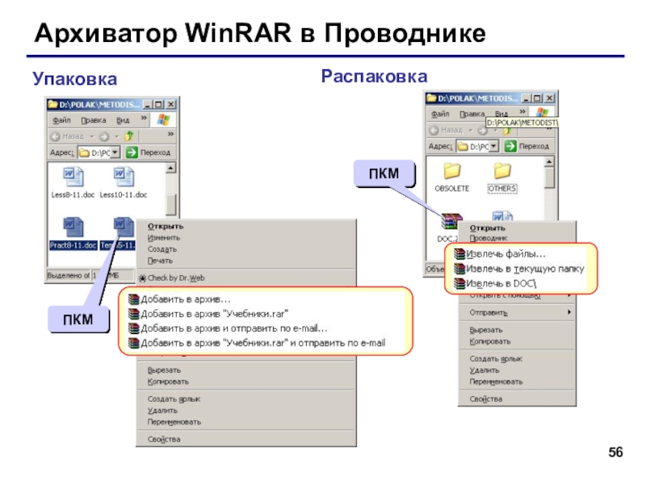Image resolution: width=646 pixels, height=484 pixels.
Task: Choose WinRAR 'Извлечь файлы…' entry
Action: click(x=499, y=254)
